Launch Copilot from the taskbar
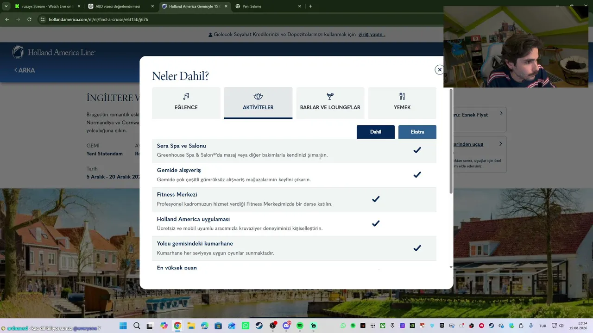The width and height of the screenshot is (593, 333). point(164,326)
